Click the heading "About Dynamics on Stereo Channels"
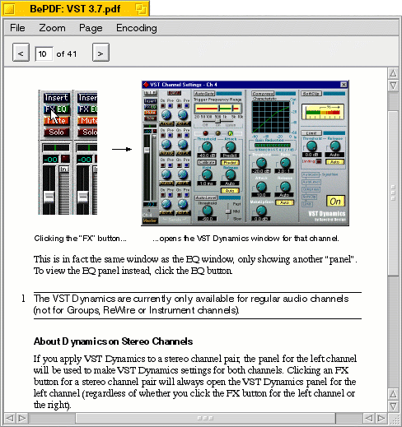This screenshot has width=402, height=427. coord(113,341)
